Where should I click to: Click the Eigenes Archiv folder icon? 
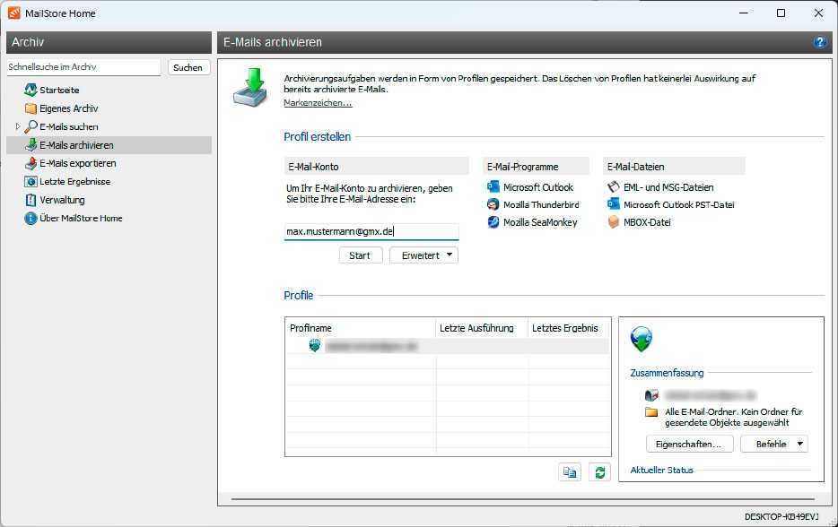point(31,108)
